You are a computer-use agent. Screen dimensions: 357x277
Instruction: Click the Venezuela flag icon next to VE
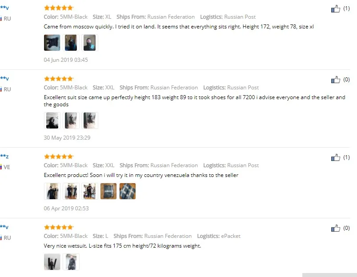1,167
